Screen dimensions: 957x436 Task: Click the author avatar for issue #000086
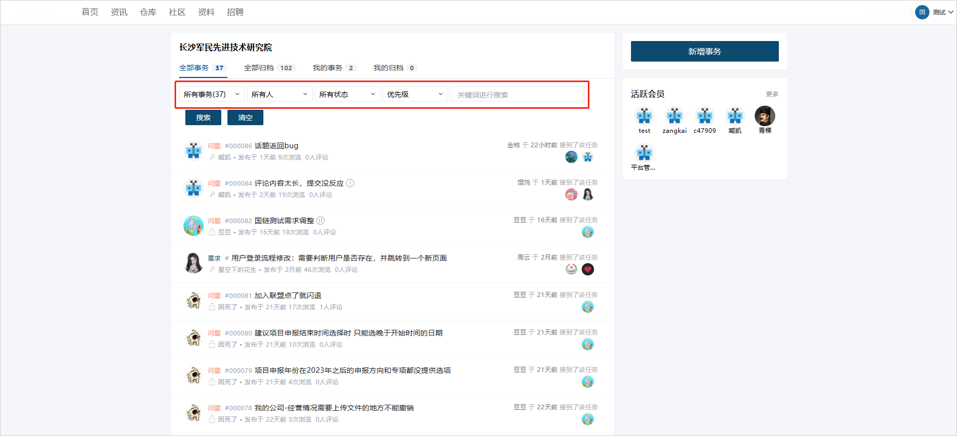[x=194, y=151]
